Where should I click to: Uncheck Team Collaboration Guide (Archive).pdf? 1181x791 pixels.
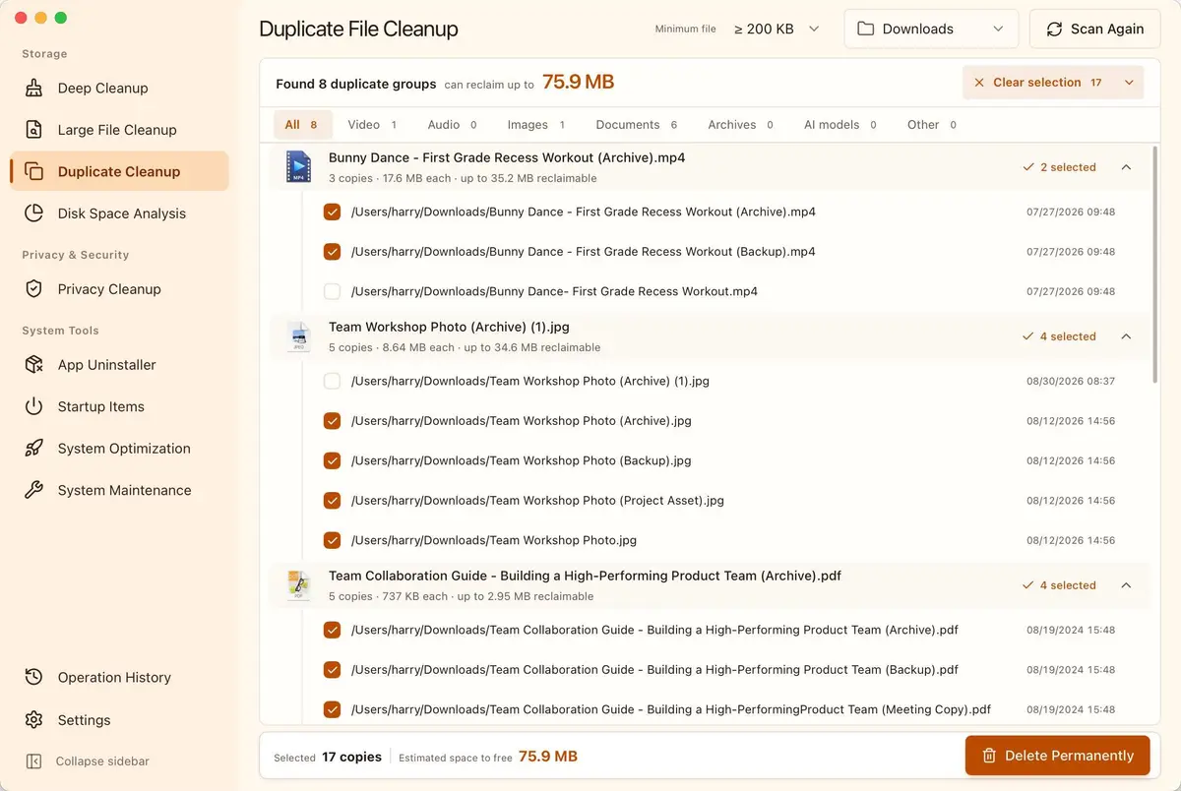click(x=333, y=630)
